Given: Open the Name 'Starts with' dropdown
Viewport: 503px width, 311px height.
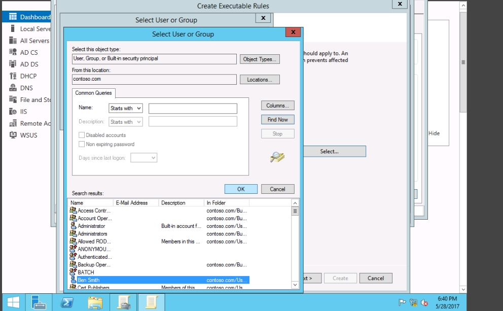Looking at the screenshot, I should (x=126, y=109).
